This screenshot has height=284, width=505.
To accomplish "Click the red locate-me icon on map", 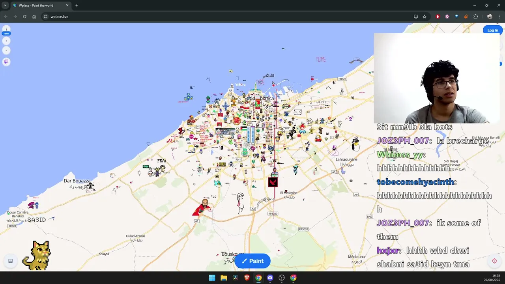I will pos(494,261).
